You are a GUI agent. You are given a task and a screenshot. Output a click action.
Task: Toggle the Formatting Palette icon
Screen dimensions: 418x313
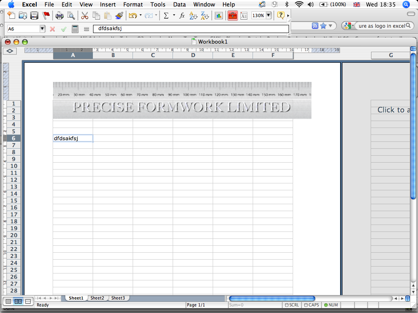pos(244,15)
